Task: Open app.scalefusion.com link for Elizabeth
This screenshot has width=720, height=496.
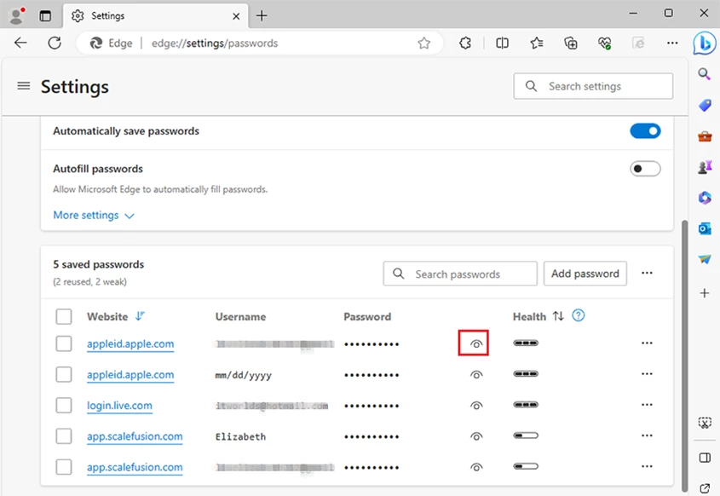Action: tap(135, 436)
